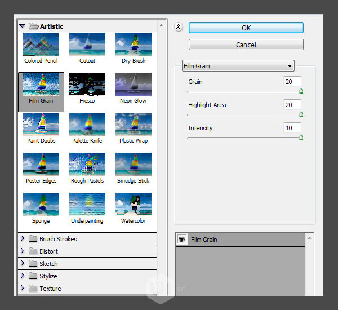Select the Colored Pencil filter thumbnail

[41, 45]
